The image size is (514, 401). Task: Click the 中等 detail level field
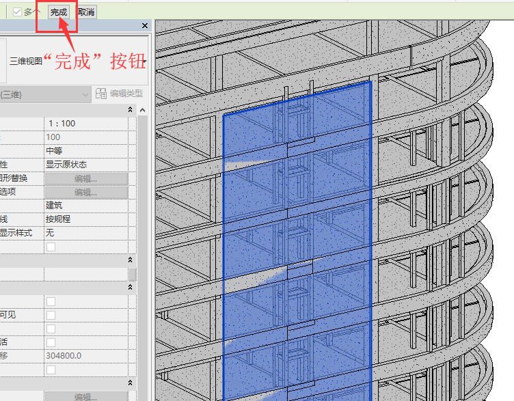click(x=86, y=151)
